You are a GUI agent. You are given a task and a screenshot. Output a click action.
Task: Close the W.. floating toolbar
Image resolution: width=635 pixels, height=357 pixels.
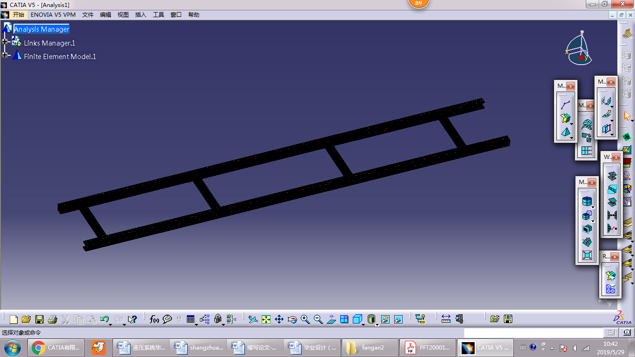tap(617, 157)
